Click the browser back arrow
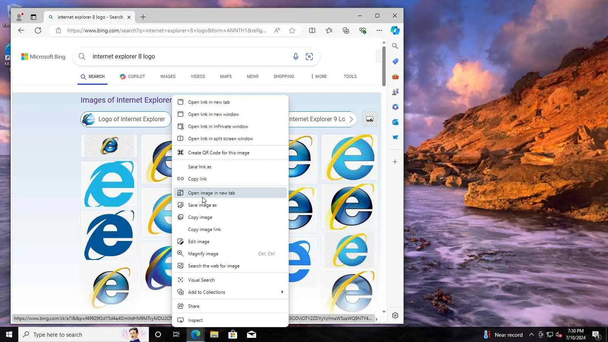This screenshot has width=608, height=342. [21, 30]
